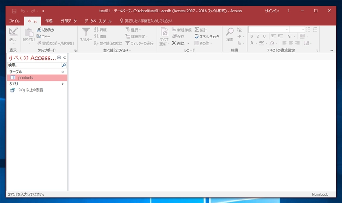
Task: Click the increase indent icon
Action: (x=274, y=36)
